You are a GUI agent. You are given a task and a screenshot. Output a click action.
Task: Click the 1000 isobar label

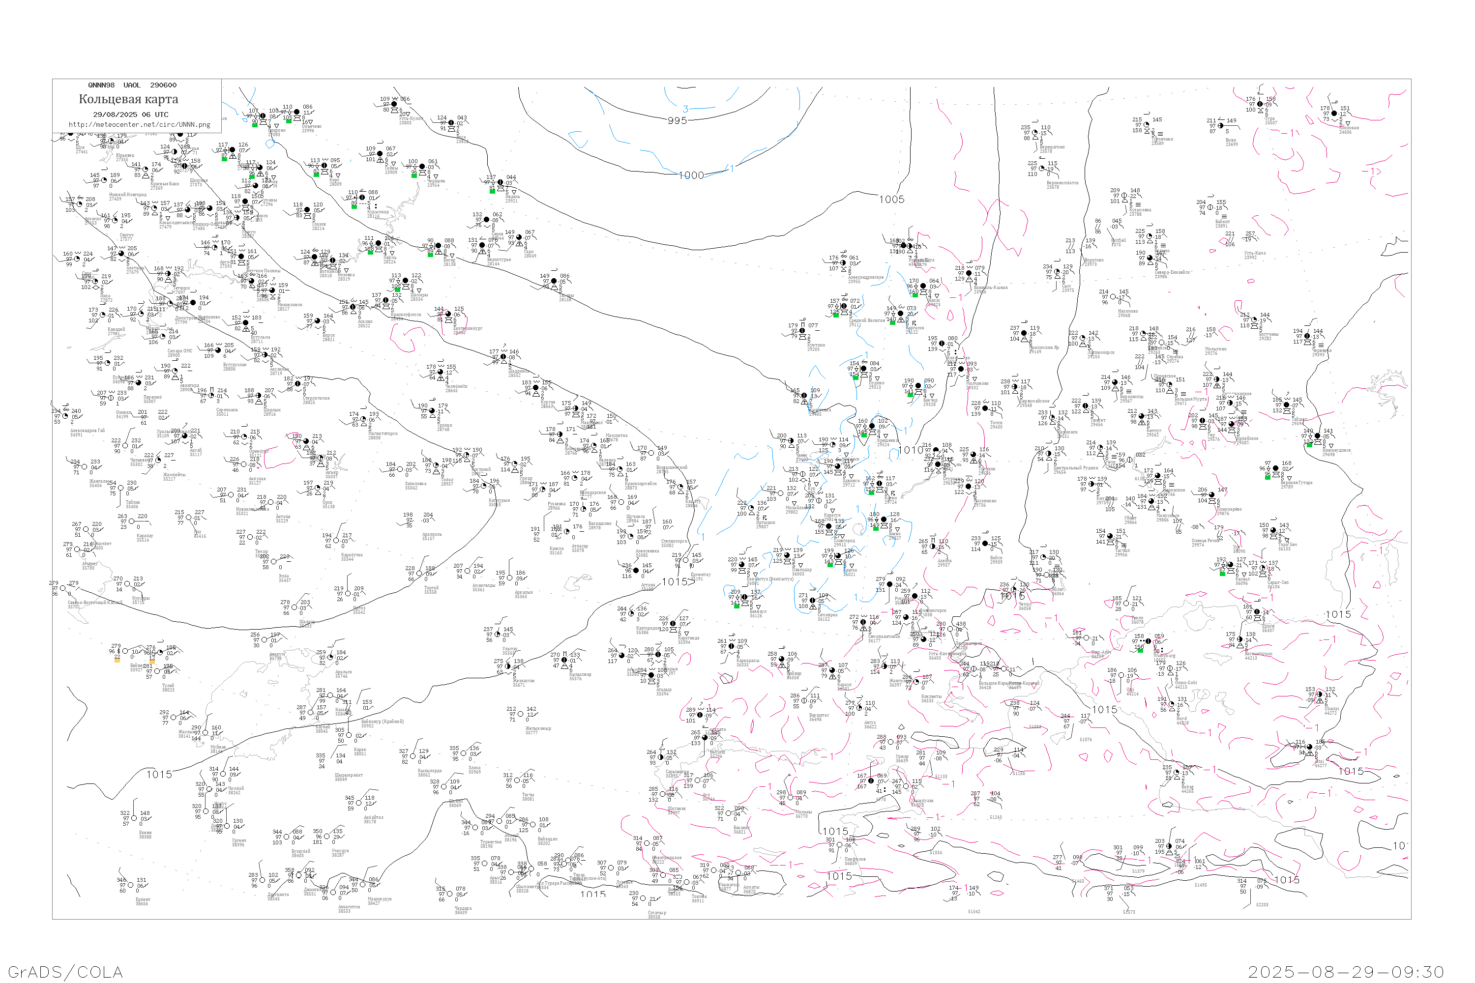coord(691,175)
